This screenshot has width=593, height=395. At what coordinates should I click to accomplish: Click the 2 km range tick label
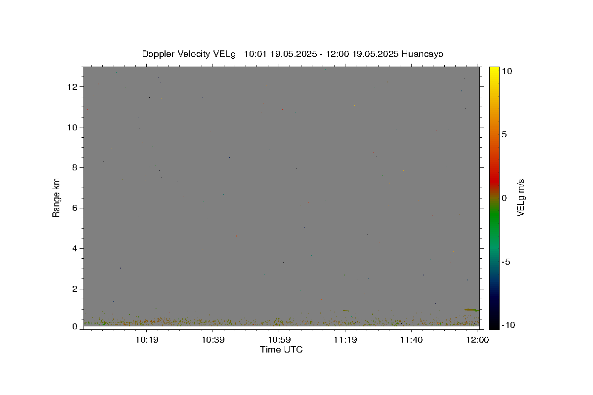click(76, 289)
